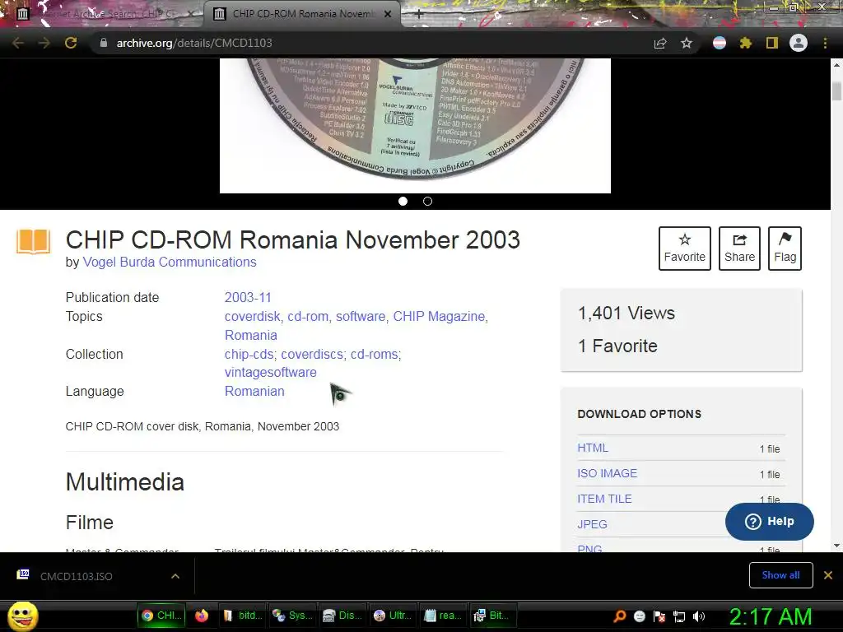
Task: Open the volume speaker tray icon
Action: (x=699, y=616)
